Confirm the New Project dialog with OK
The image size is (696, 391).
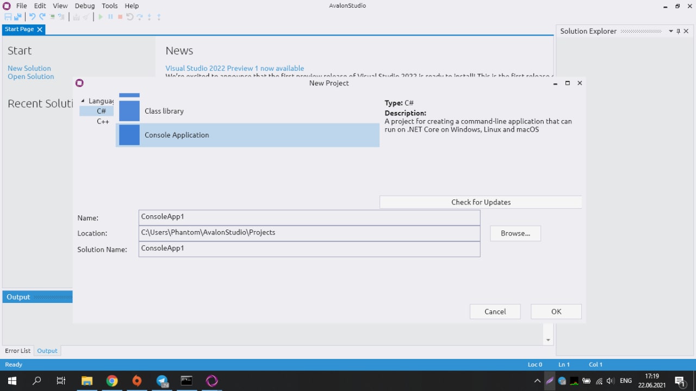click(x=556, y=312)
